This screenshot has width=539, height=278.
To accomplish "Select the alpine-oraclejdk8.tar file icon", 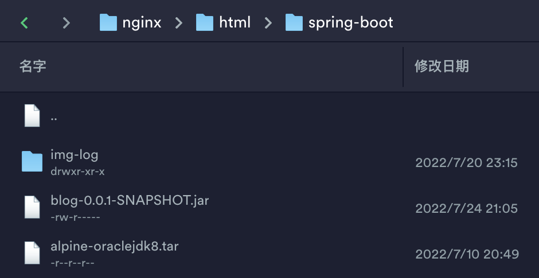I will 32,253.
